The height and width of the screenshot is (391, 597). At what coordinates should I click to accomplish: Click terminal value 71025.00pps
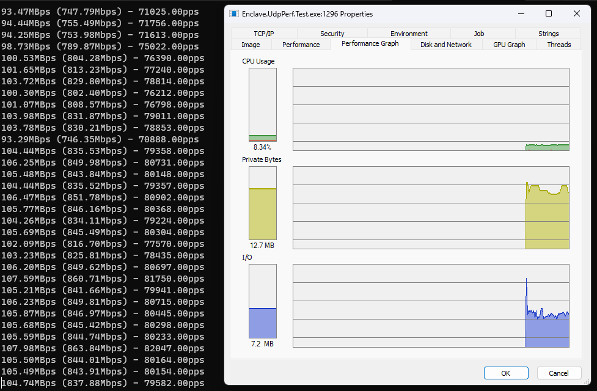[169, 12]
